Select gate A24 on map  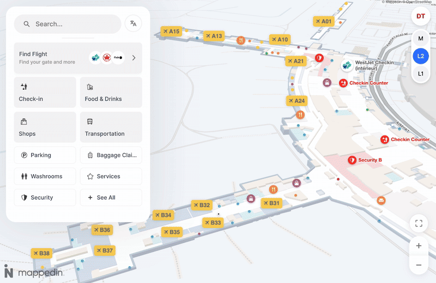296,101
